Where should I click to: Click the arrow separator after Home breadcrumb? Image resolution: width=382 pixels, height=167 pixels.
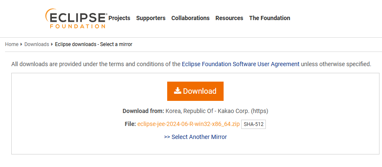point(21,44)
